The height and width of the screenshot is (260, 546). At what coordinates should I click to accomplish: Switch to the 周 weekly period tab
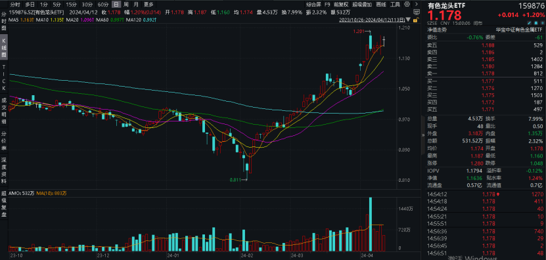coord(125,5)
